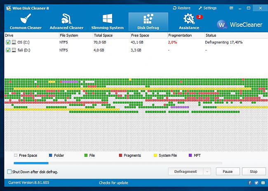Select the OS (C:) drive row label
This screenshot has height=191, width=268.
coord(24,42)
